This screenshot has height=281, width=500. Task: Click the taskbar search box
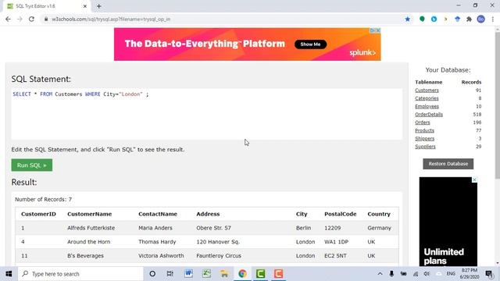pos(80,274)
